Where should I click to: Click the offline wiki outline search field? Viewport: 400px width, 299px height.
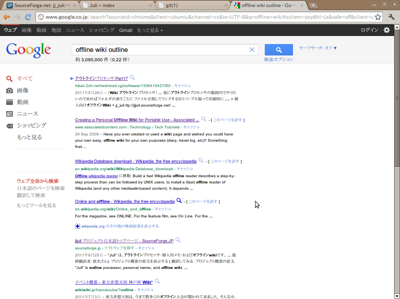coord(160,50)
